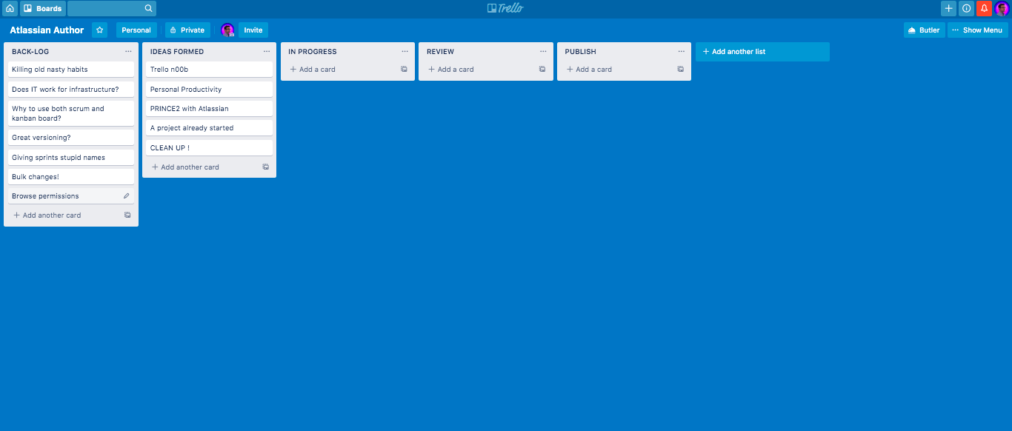Open IN PROGRESS list actions menu
Image resolution: width=1012 pixels, height=431 pixels.
pyautogui.click(x=405, y=52)
